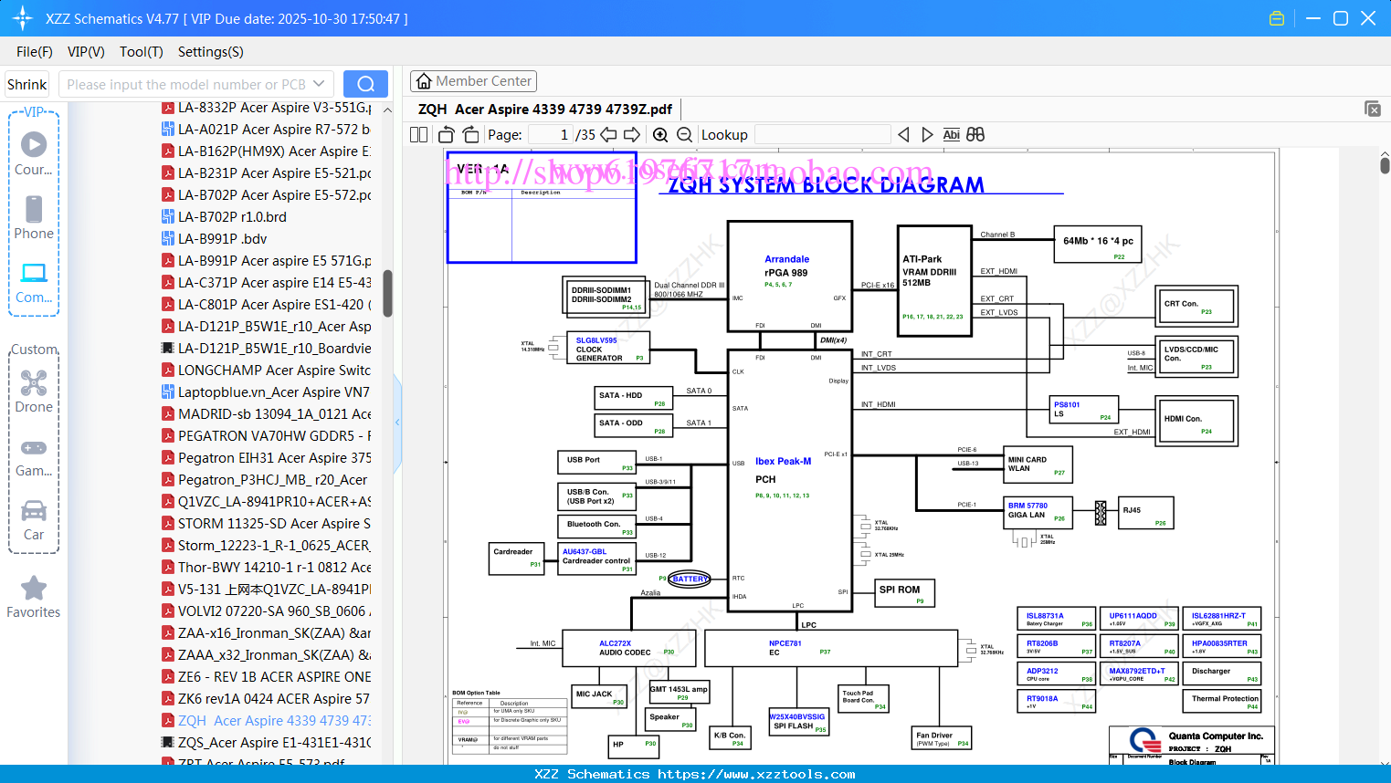Rotate the page counterclockwise

[x=447, y=134]
